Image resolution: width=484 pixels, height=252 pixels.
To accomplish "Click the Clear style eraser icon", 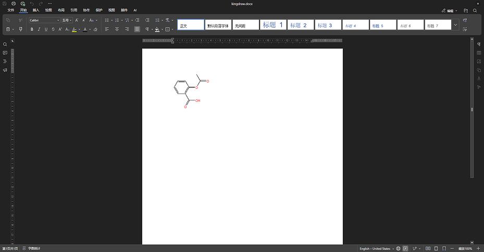I will click(96, 30).
